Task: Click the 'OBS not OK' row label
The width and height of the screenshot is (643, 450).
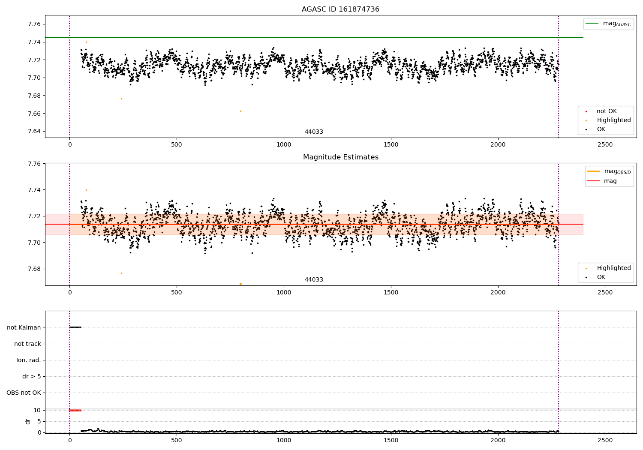Action: pyautogui.click(x=24, y=393)
